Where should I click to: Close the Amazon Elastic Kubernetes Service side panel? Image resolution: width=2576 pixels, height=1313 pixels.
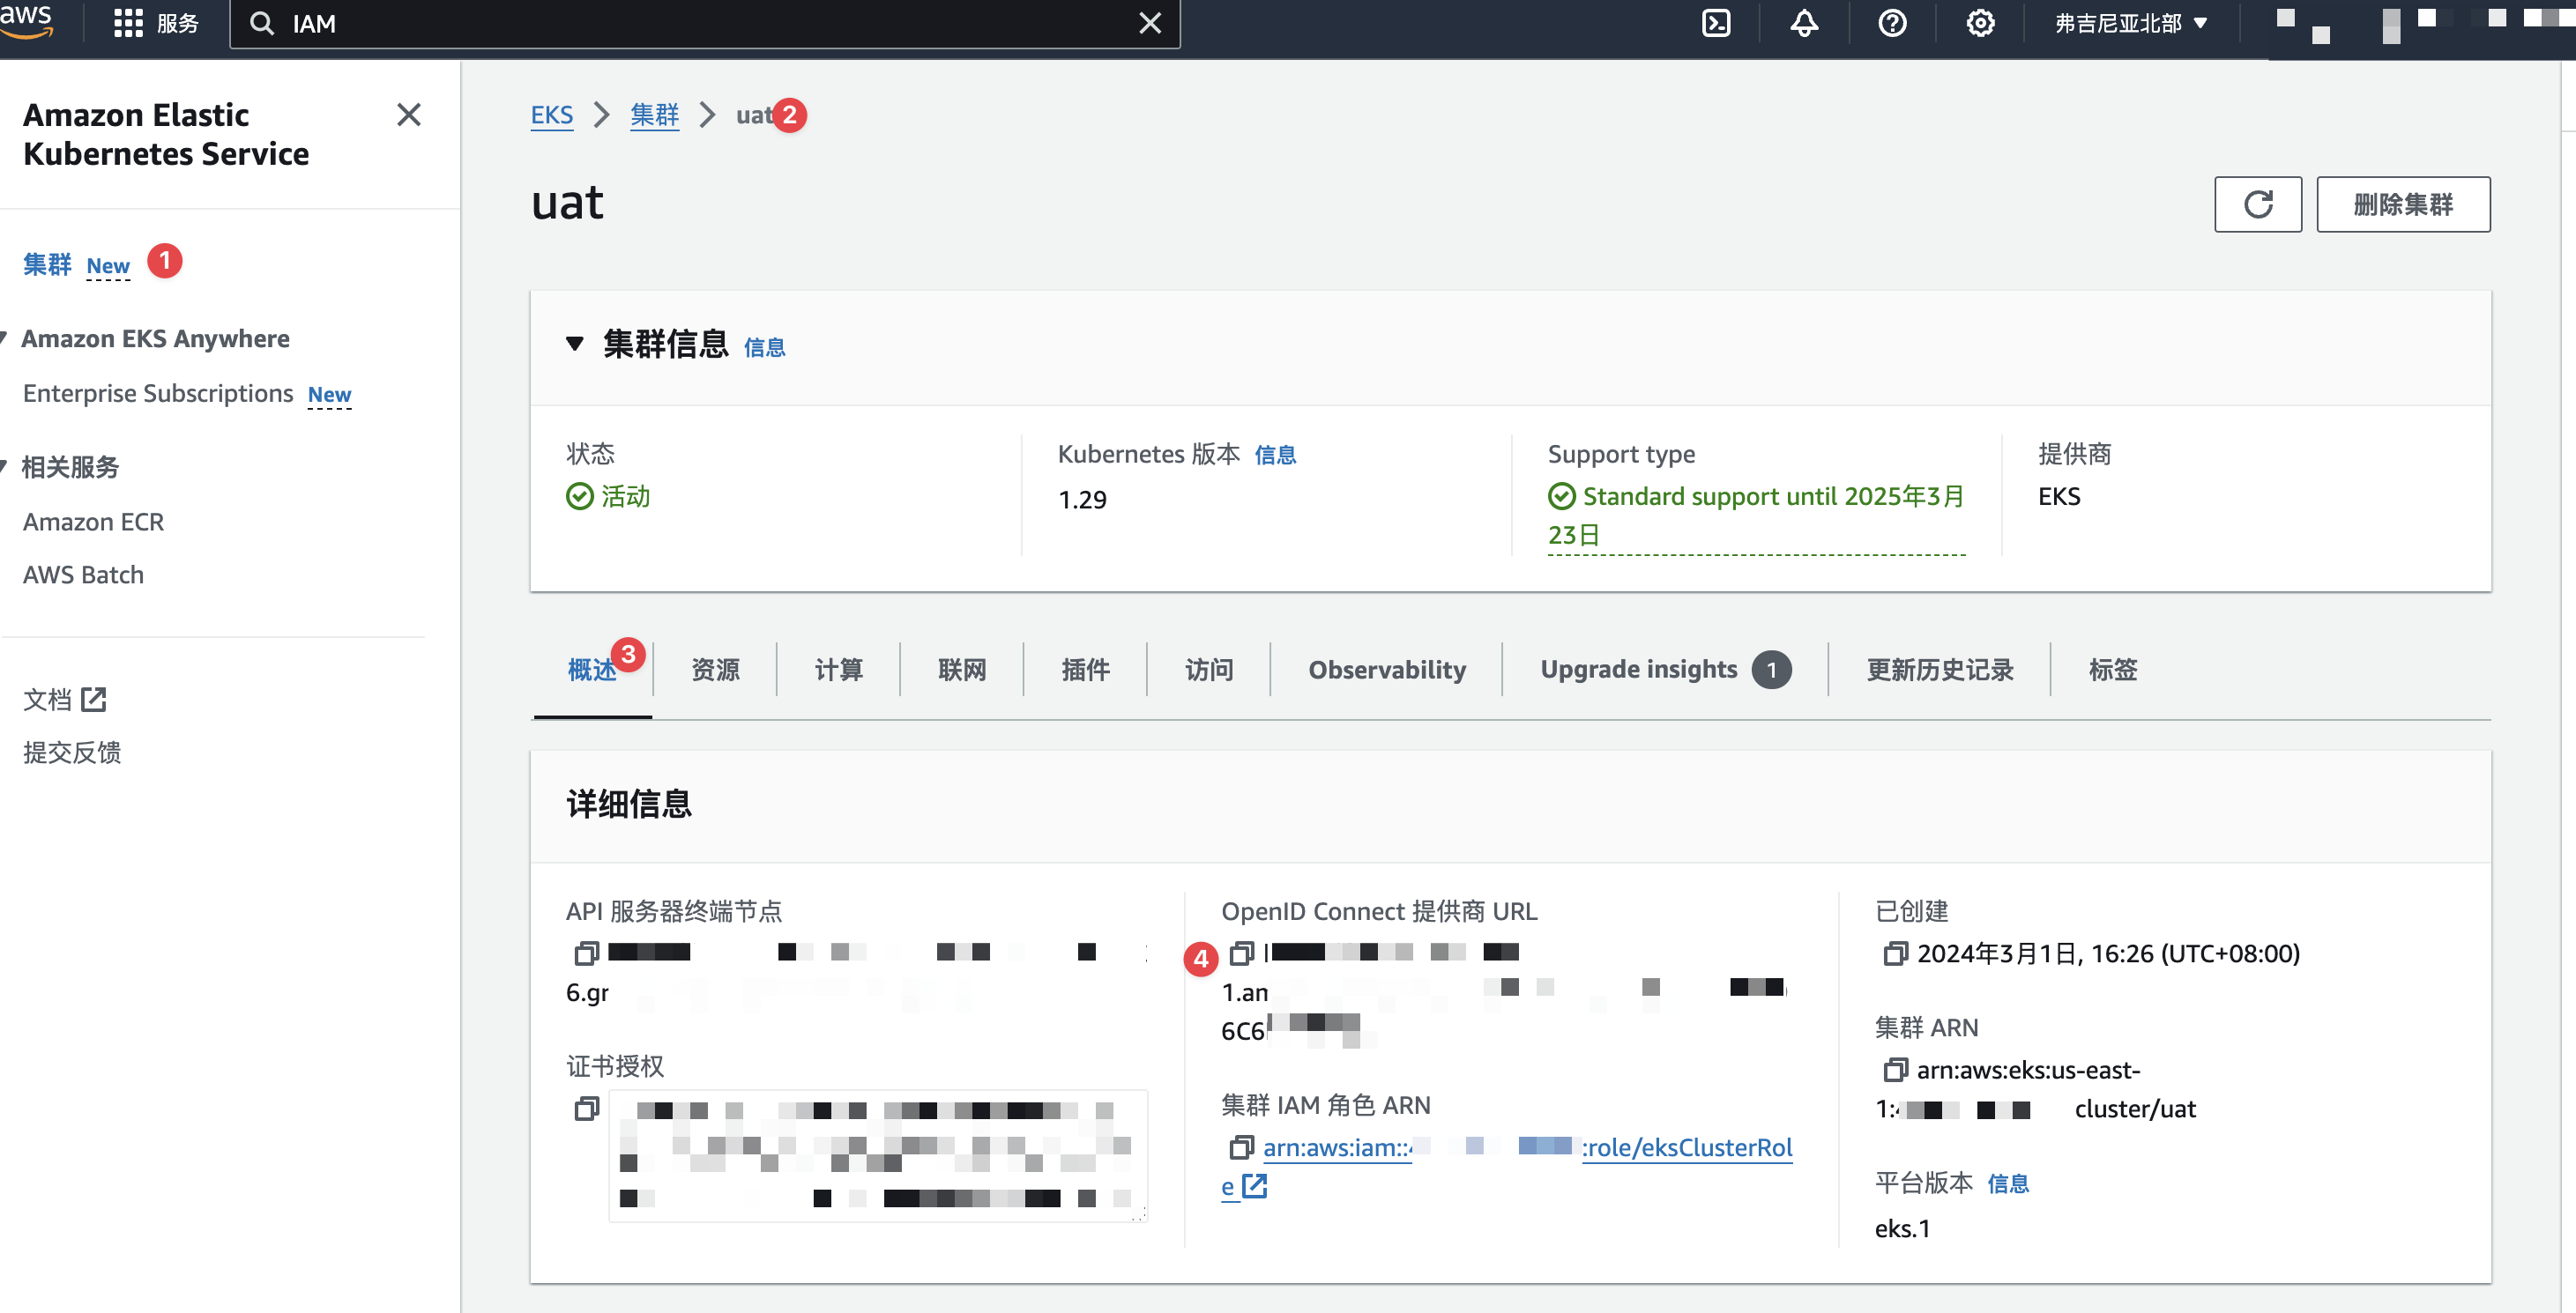(409, 115)
